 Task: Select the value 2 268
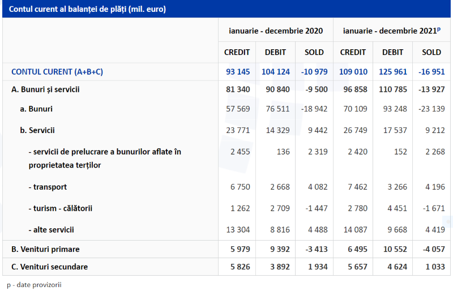click(x=435, y=152)
